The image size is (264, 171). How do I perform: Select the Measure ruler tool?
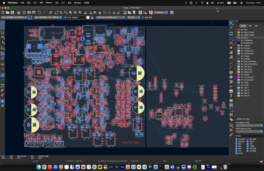click(x=231, y=135)
